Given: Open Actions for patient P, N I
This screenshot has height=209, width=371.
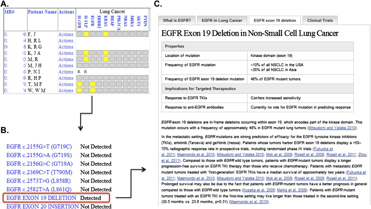Looking at the screenshot, I should coord(66,72).
